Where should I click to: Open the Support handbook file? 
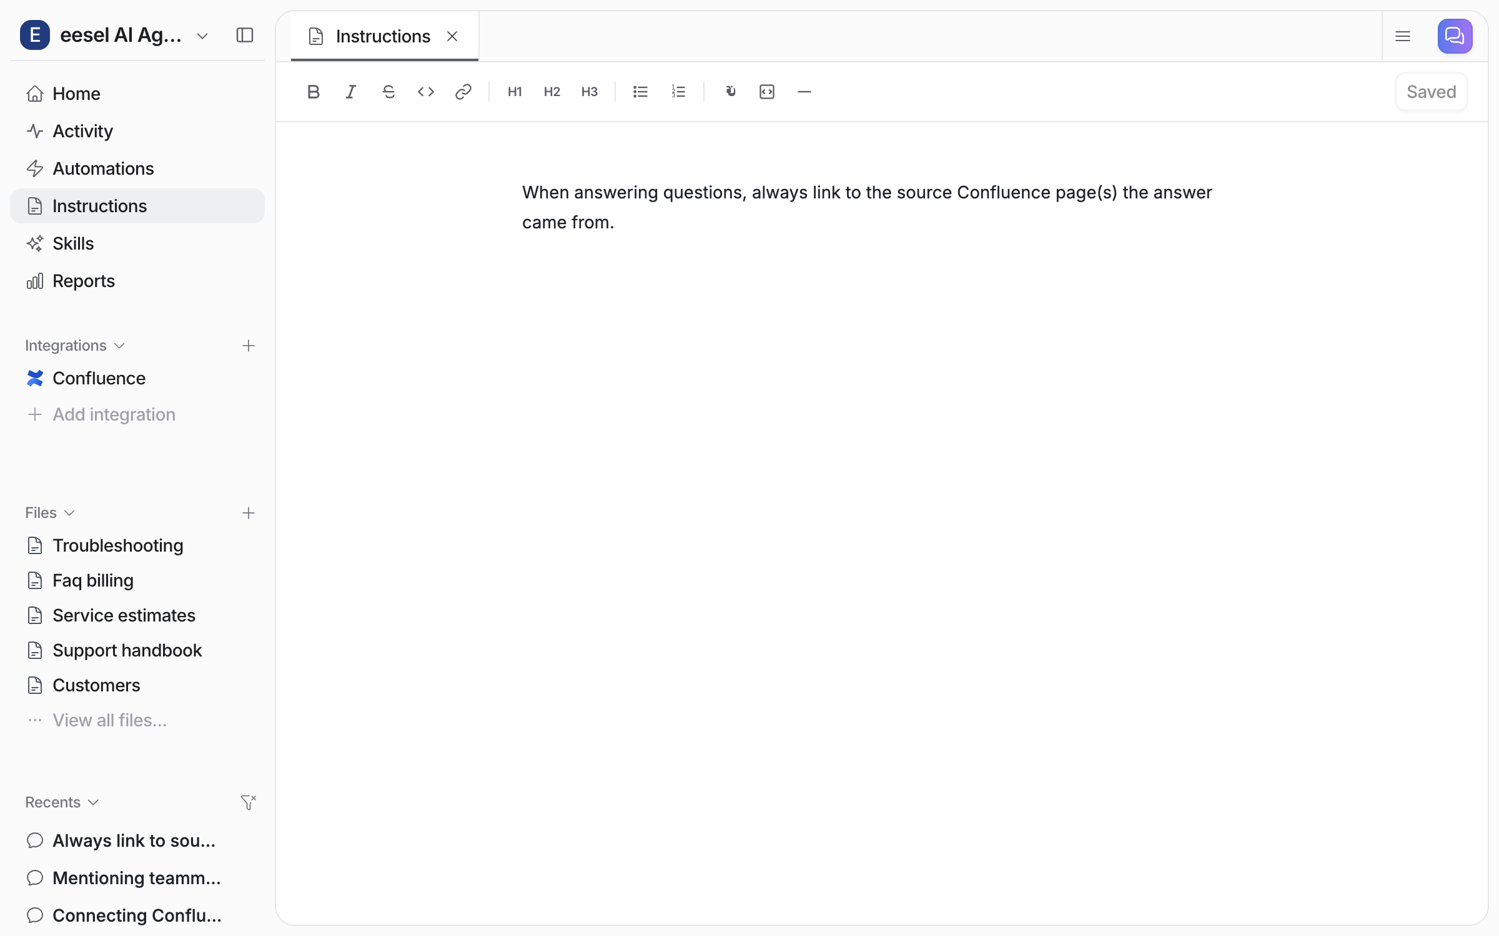click(x=137, y=650)
